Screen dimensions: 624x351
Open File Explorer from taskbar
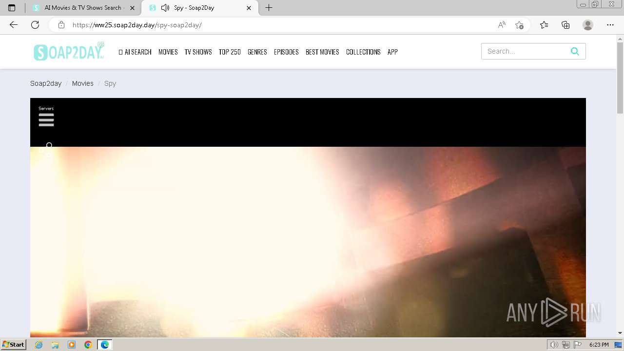tap(55, 345)
